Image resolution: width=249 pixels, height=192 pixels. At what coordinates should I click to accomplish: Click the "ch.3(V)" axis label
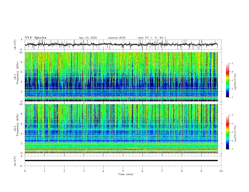pos(15,161)
